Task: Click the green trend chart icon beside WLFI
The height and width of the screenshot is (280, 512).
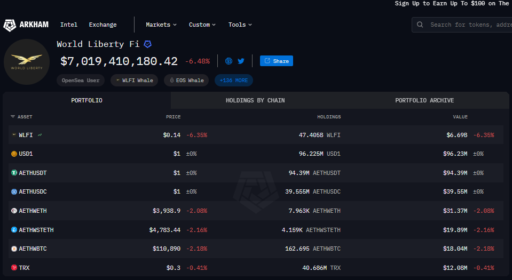Action: pyautogui.click(x=40, y=135)
